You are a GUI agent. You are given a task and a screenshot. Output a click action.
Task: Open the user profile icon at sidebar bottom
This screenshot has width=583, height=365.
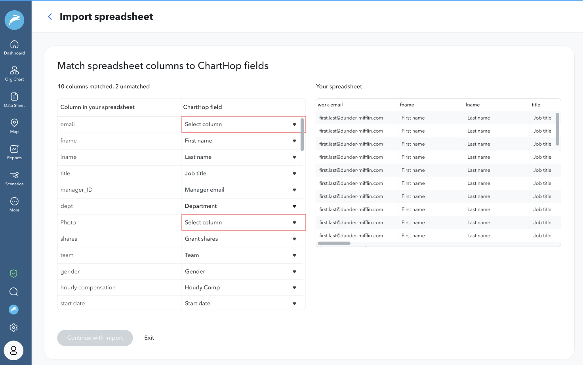tap(13, 350)
